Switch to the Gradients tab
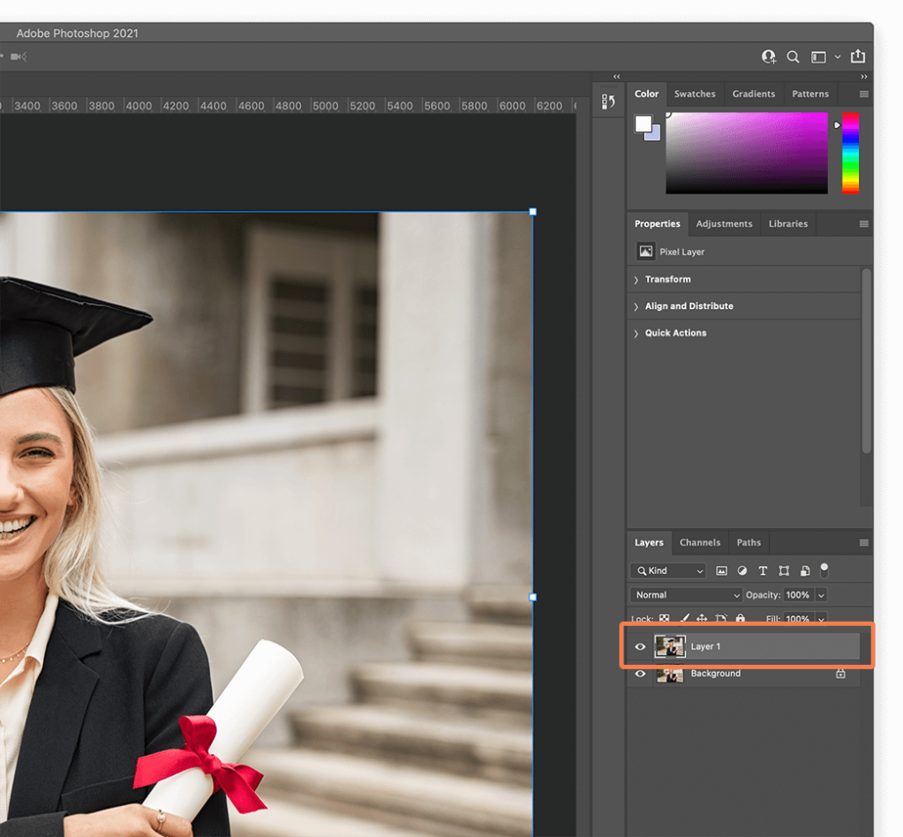The width and height of the screenshot is (903, 837). [x=753, y=94]
